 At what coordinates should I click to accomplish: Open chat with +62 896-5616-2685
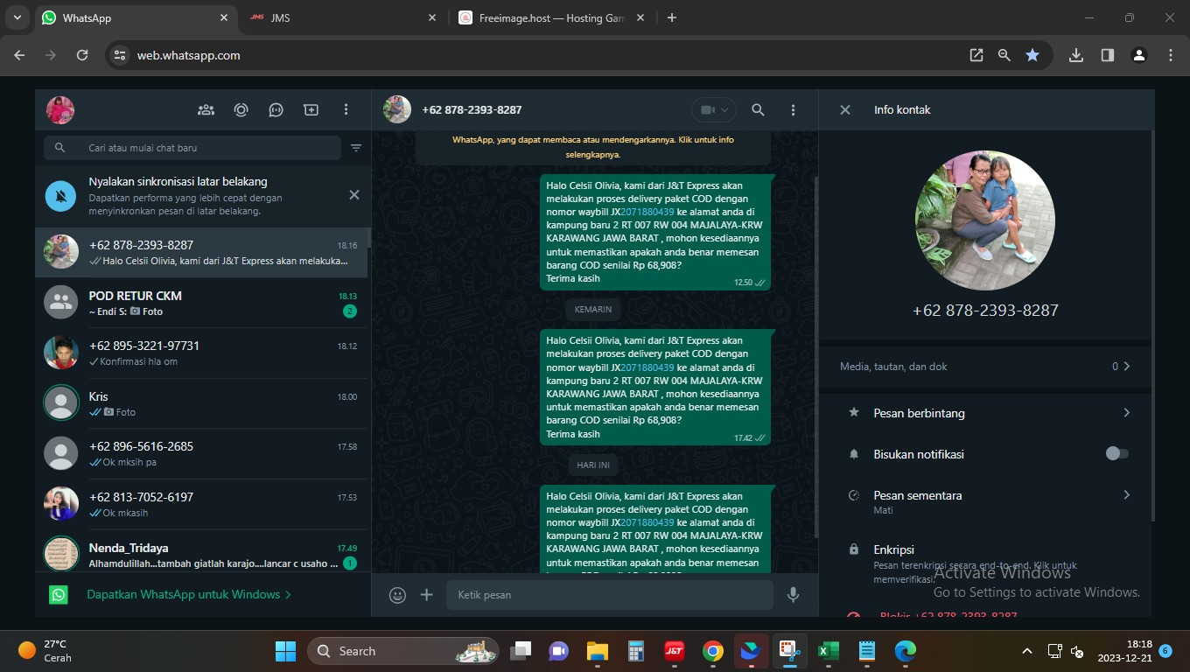201,453
